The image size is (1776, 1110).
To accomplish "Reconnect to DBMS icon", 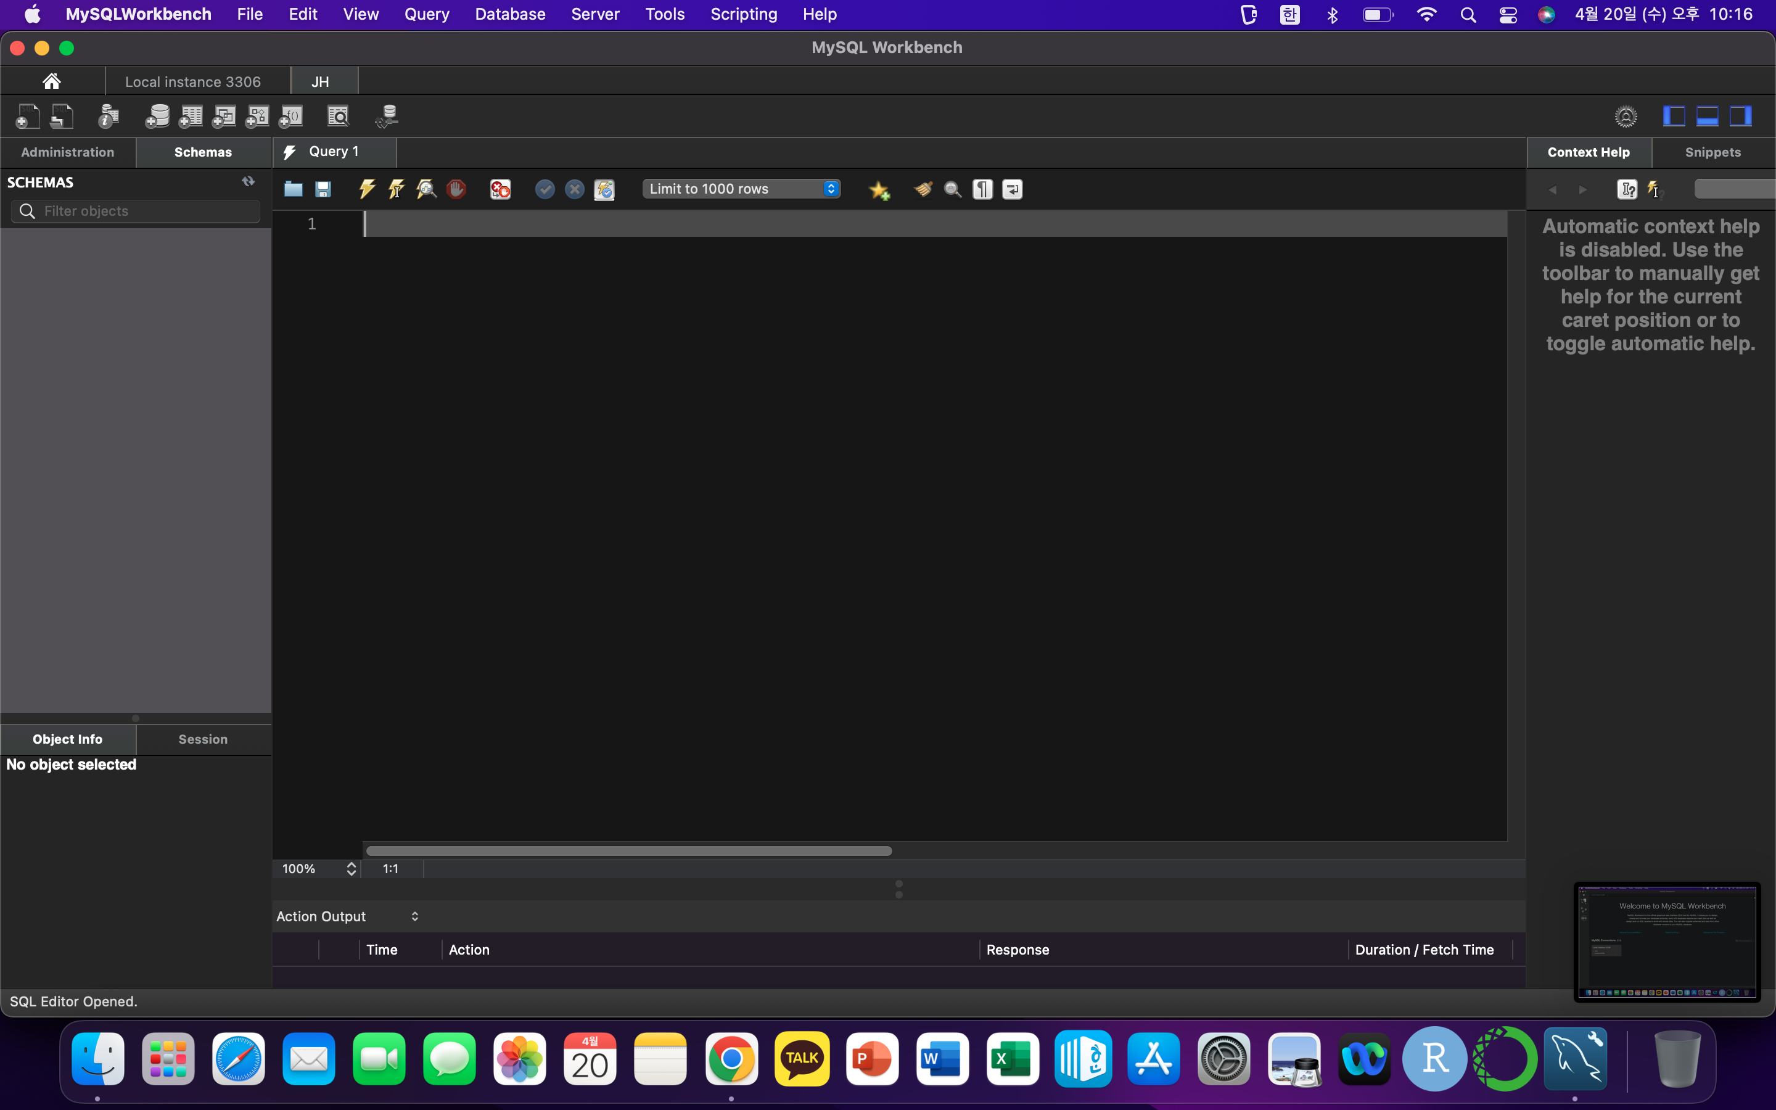I will pyautogui.click(x=386, y=116).
